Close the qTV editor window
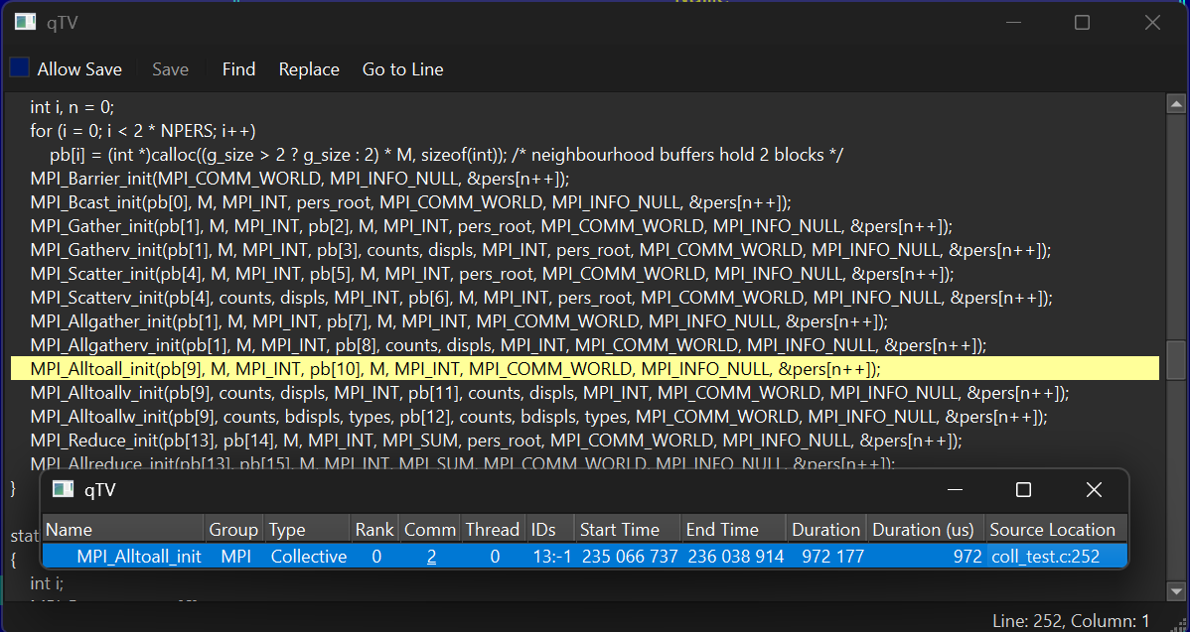 [1152, 23]
